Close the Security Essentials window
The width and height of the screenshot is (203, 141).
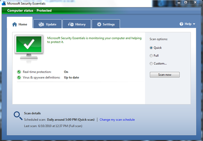(x=195, y=3)
